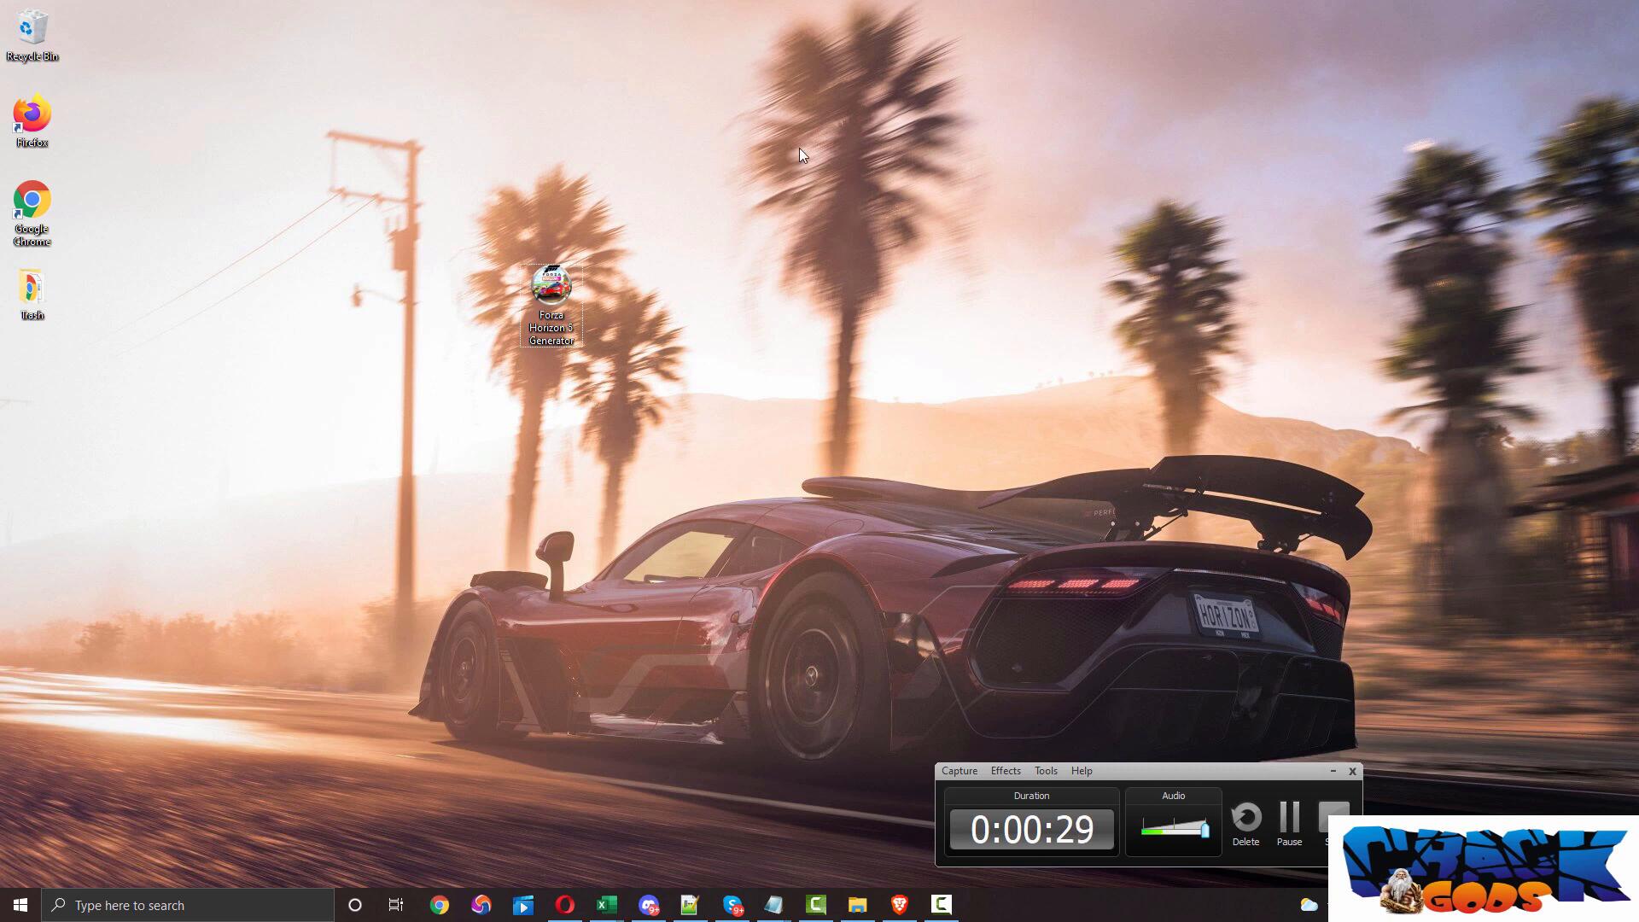Open the Effects menu
The height and width of the screenshot is (922, 1639).
pyautogui.click(x=1005, y=771)
